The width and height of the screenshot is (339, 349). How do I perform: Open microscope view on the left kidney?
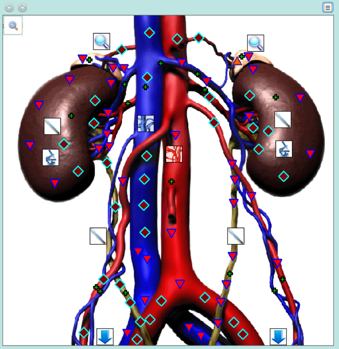coord(51,157)
